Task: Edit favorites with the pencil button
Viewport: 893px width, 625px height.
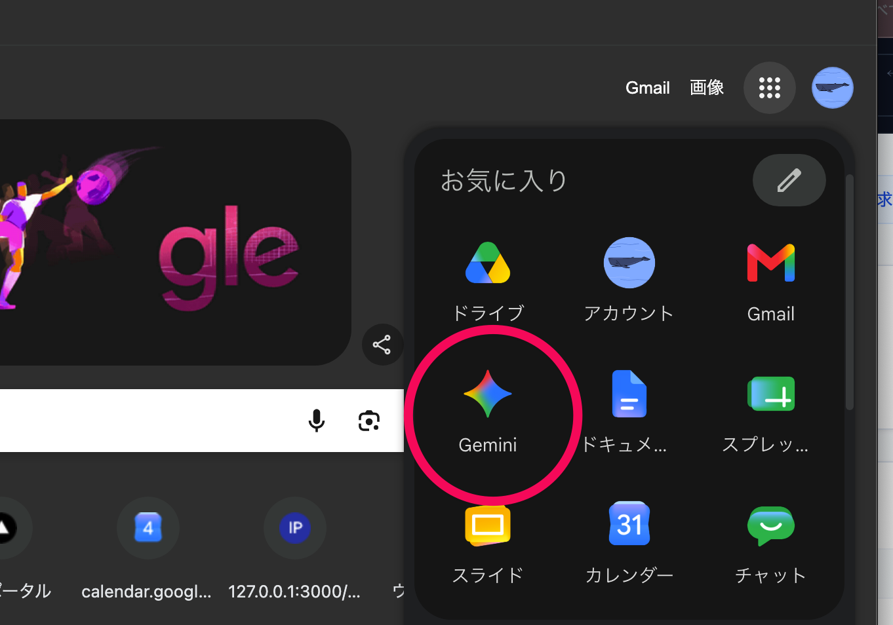Action: coord(789,180)
